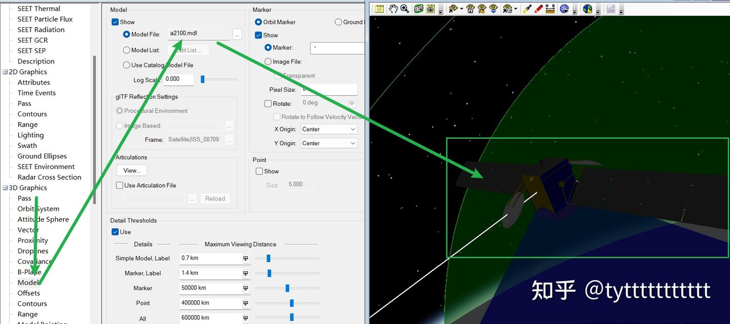Click the Articulations View... button
The width and height of the screenshot is (730, 324).
point(132,170)
